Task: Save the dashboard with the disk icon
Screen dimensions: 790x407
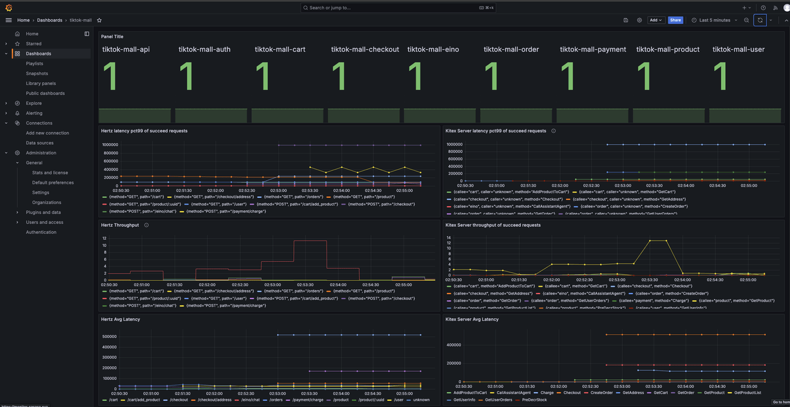Action: 626,20
